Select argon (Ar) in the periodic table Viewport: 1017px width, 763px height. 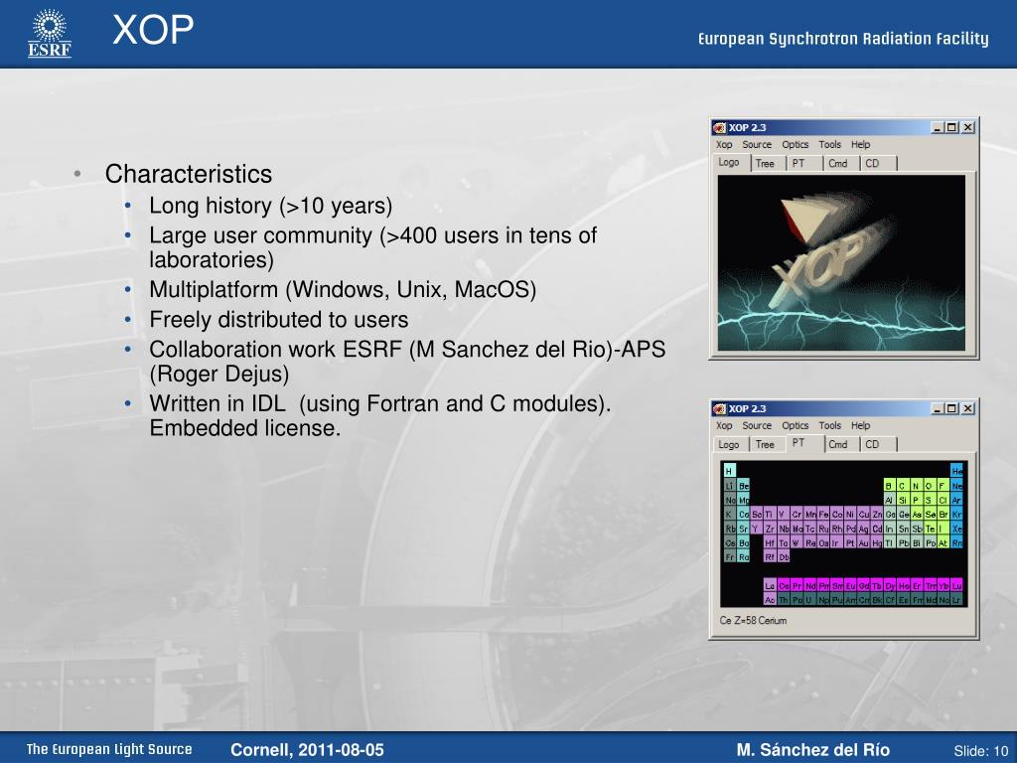956,499
